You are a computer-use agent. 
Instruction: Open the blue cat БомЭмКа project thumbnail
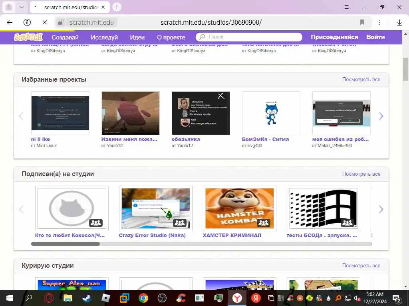(271, 113)
